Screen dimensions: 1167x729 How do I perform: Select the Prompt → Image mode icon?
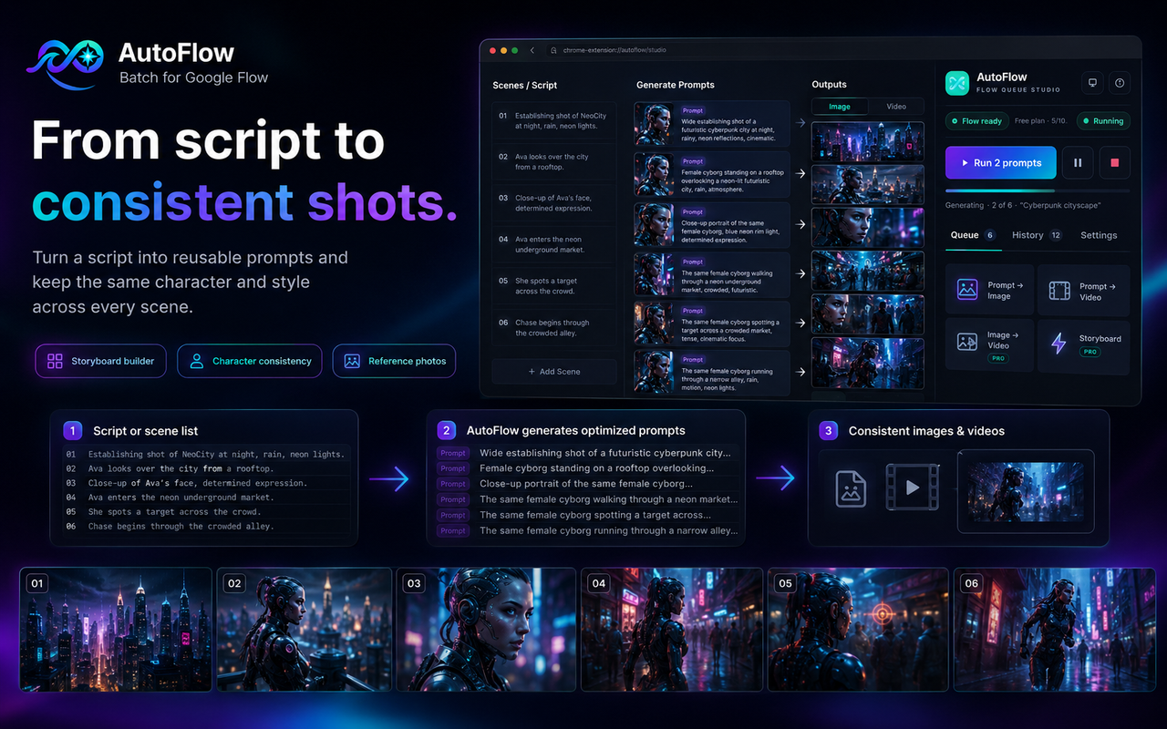coord(967,290)
